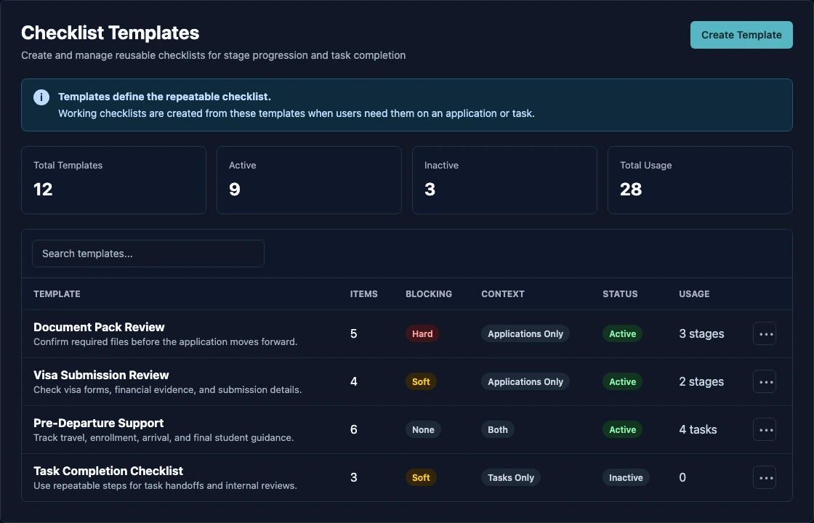The width and height of the screenshot is (814, 523).
Task: Click the Inactive status badge
Action: pos(626,477)
